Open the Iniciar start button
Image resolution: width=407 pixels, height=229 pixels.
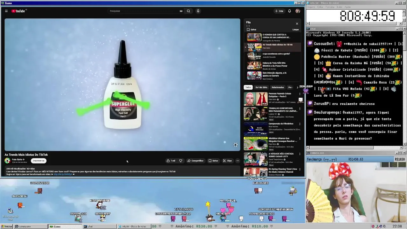tap(7, 226)
